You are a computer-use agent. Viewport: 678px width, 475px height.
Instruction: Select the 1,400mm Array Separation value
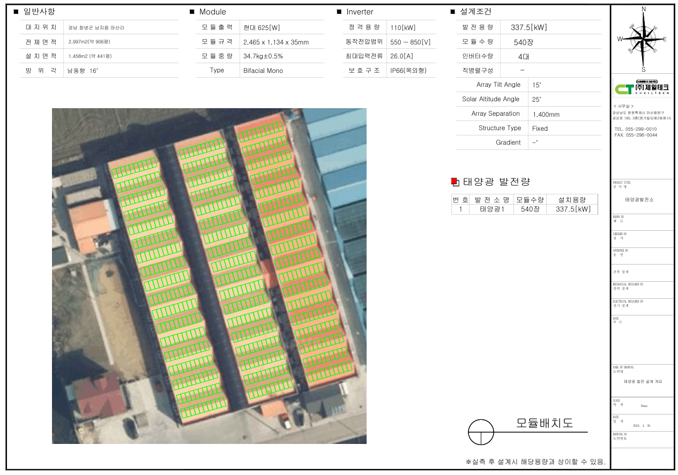click(546, 114)
